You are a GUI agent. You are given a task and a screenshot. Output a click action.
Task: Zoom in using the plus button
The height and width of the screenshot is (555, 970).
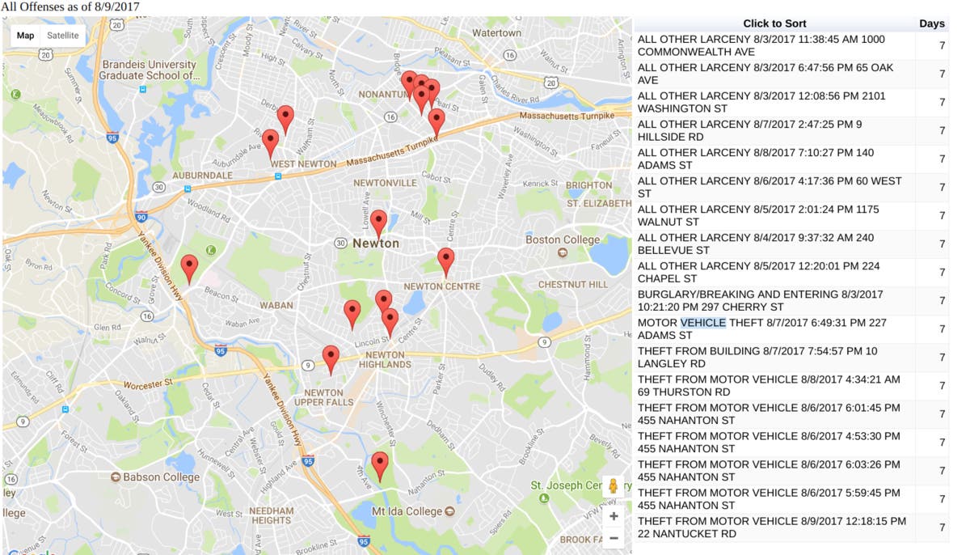pyautogui.click(x=614, y=516)
